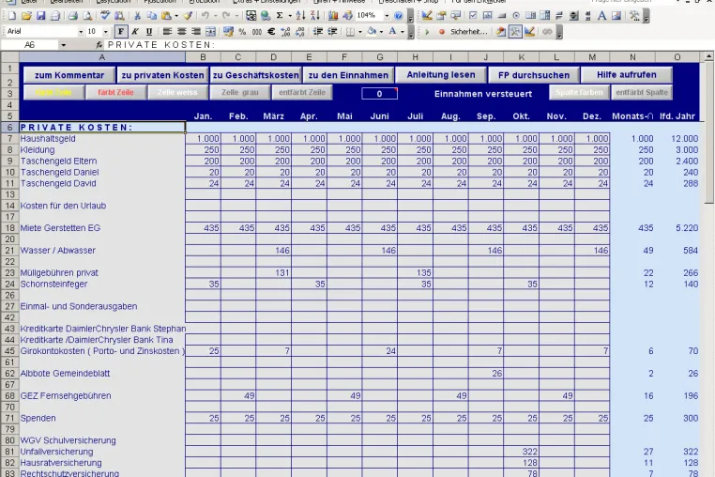Image resolution: width=715 pixels, height=477 pixels.
Task: Click 'Hilfe aufrufen' button
Action: [x=627, y=75]
